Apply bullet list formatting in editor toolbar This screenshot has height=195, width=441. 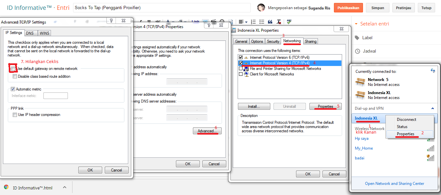[x=262, y=22]
